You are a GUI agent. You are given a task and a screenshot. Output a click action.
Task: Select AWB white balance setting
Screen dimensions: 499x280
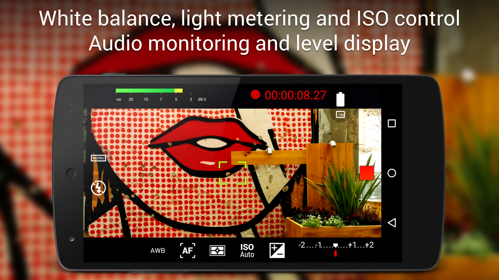tap(157, 250)
